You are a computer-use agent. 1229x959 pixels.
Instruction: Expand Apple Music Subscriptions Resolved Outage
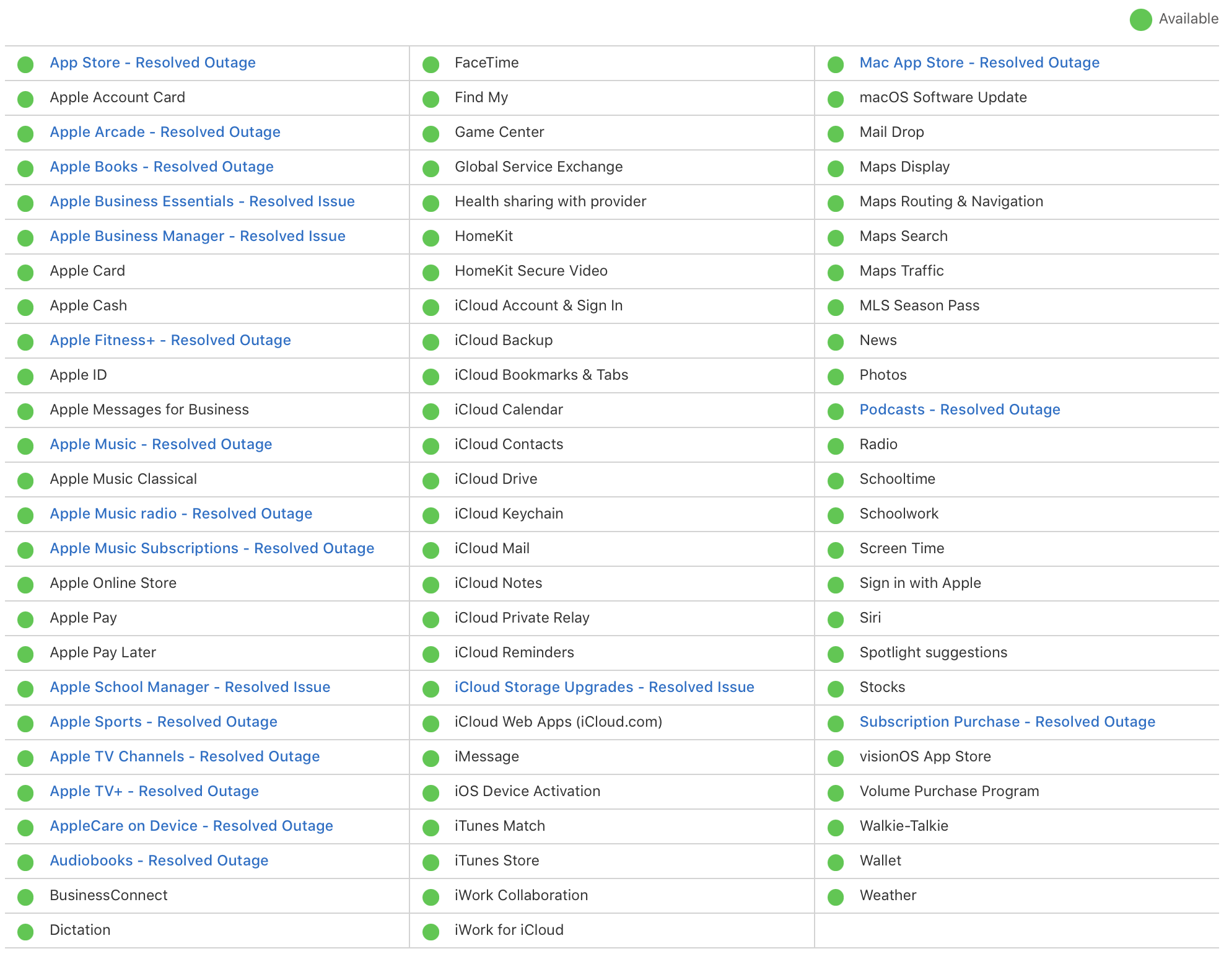(x=212, y=548)
